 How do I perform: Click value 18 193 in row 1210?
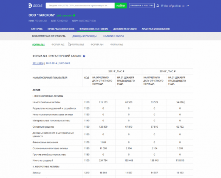180,173
